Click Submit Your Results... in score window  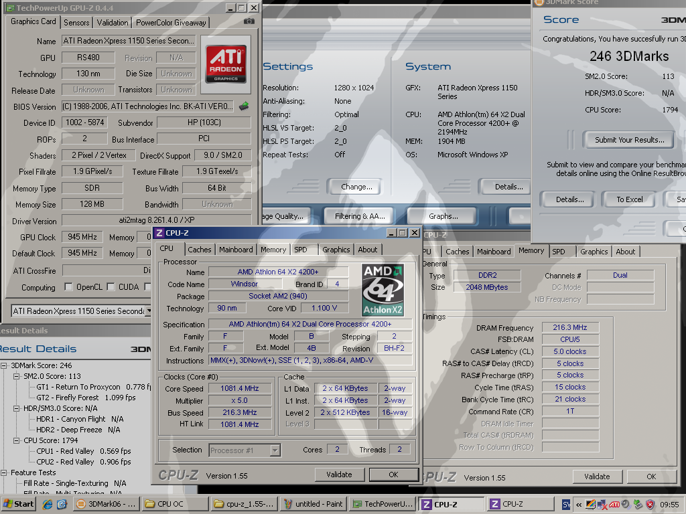630,140
